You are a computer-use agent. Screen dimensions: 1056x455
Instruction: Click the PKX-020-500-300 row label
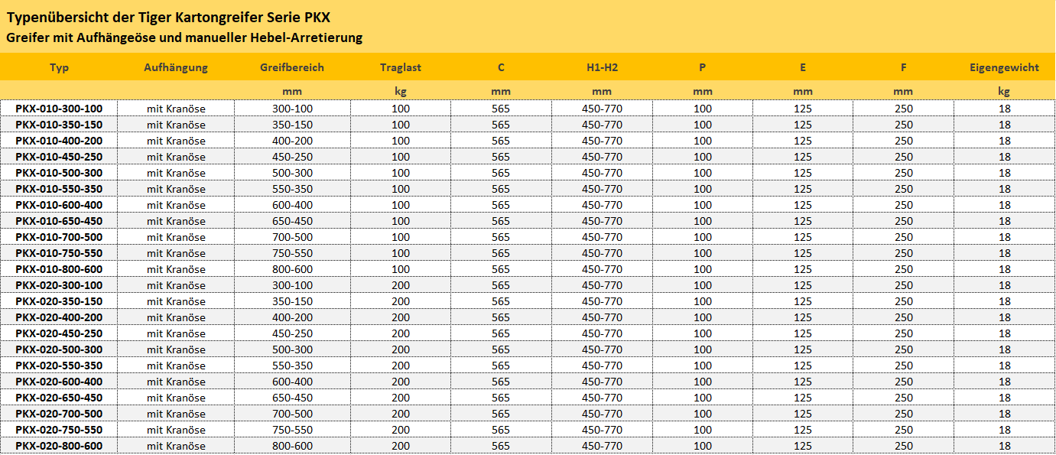tap(59, 349)
